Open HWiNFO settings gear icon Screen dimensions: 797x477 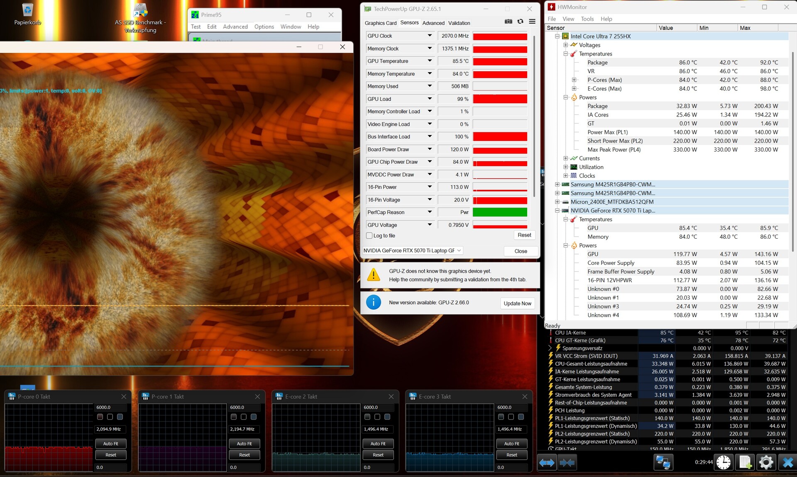(x=766, y=462)
